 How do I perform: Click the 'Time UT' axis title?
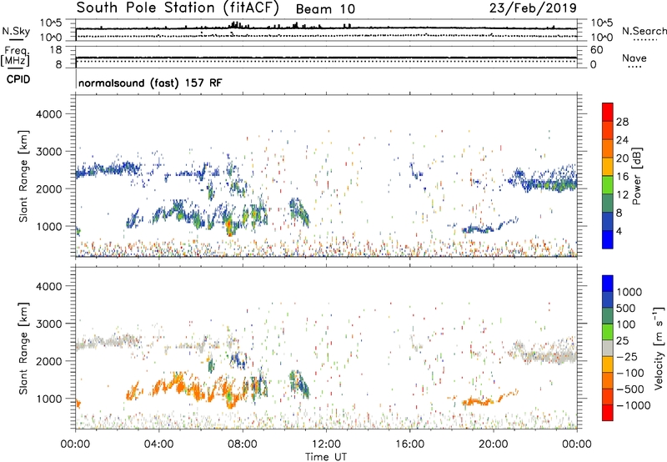click(326, 457)
